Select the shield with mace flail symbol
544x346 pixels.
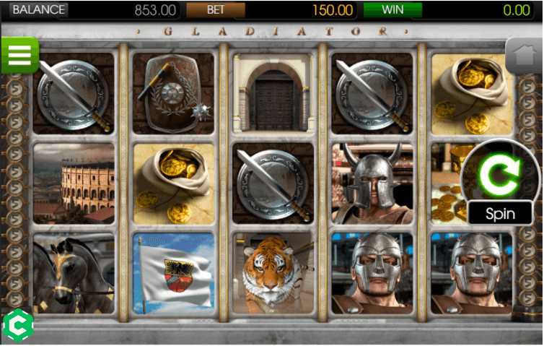pos(174,94)
